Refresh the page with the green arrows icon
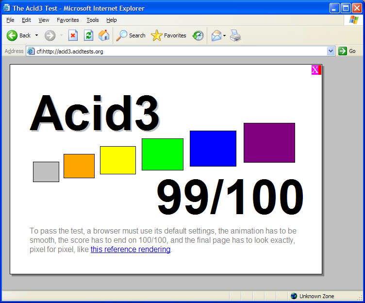Screen dimensions: 365x303 pyautogui.click(x=88, y=35)
